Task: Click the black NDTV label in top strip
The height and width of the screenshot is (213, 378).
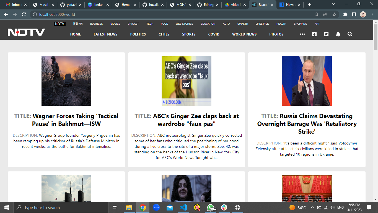Action: pyautogui.click(x=59, y=24)
